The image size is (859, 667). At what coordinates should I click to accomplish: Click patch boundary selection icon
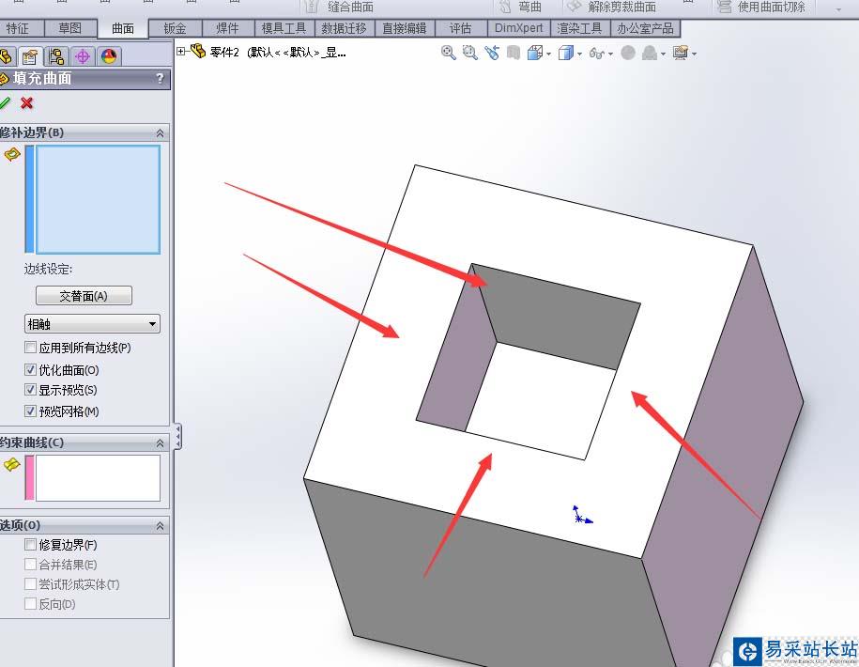pos(12,155)
